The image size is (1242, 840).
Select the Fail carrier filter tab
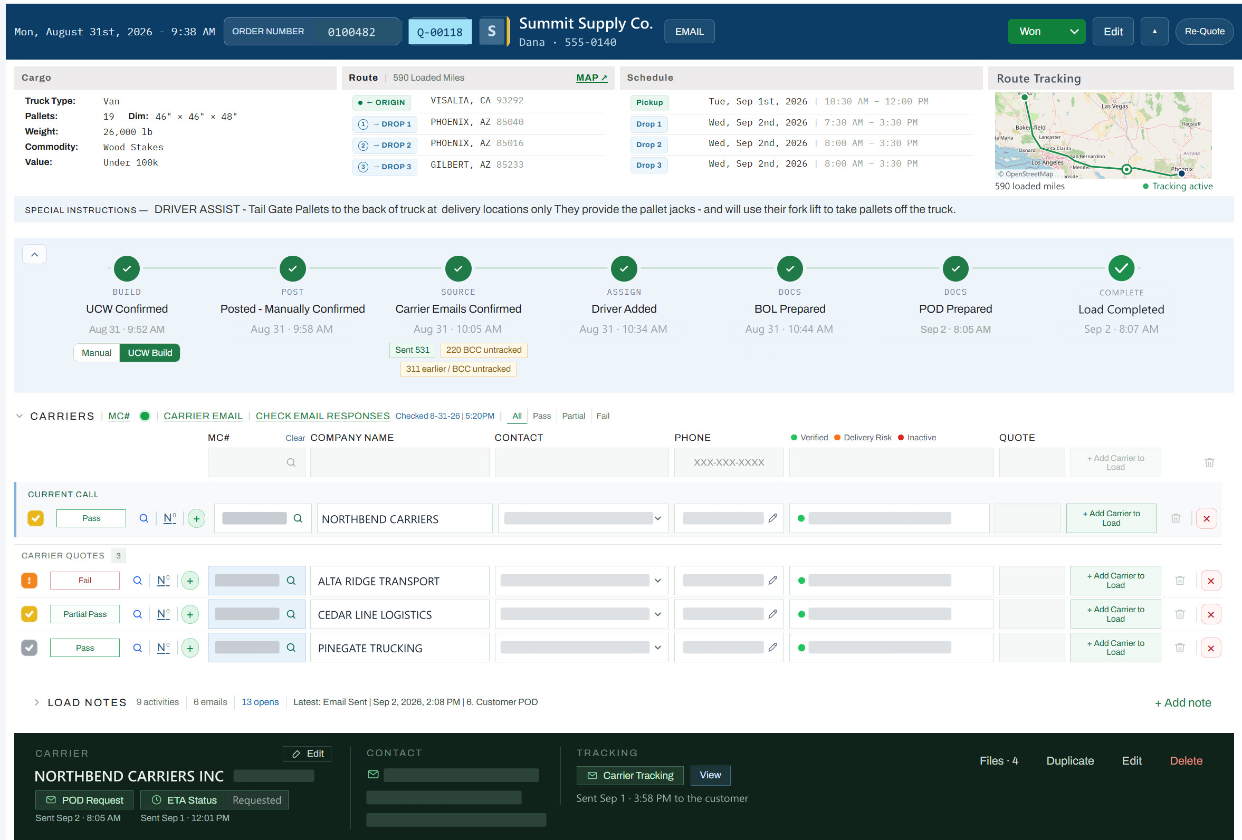(603, 416)
